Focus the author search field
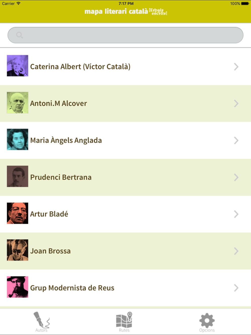The height and width of the screenshot is (335, 251). [x=125, y=35]
